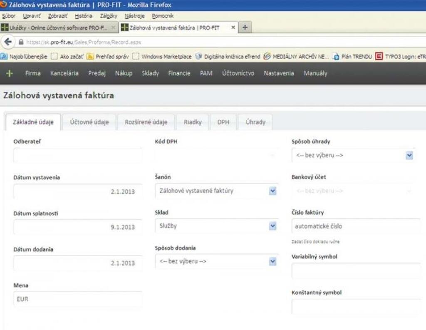Open the PAM navigation menu
The height and width of the screenshot is (330, 426).
(x=206, y=73)
